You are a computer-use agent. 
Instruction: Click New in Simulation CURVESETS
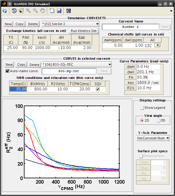8,24
